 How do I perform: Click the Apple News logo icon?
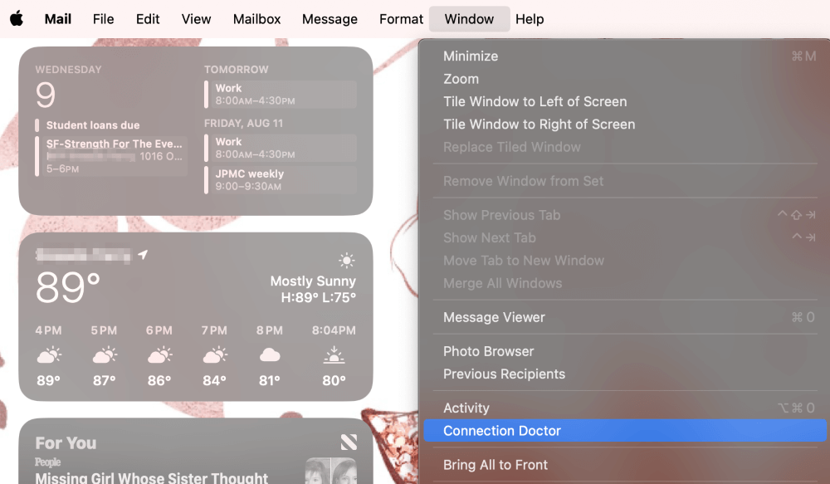click(349, 442)
